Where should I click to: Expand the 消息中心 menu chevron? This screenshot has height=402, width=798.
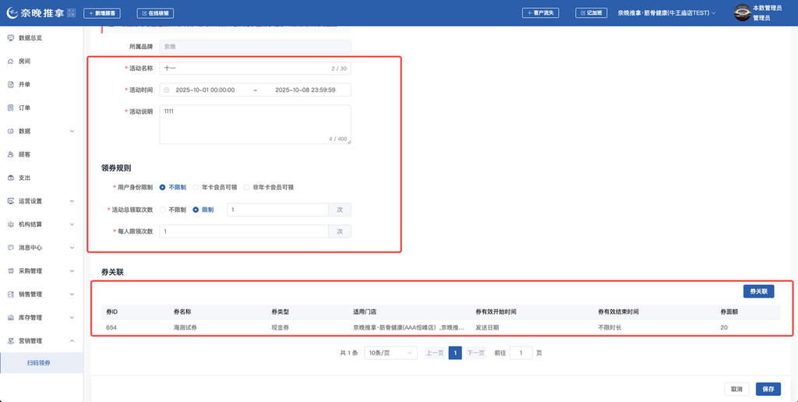point(72,248)
